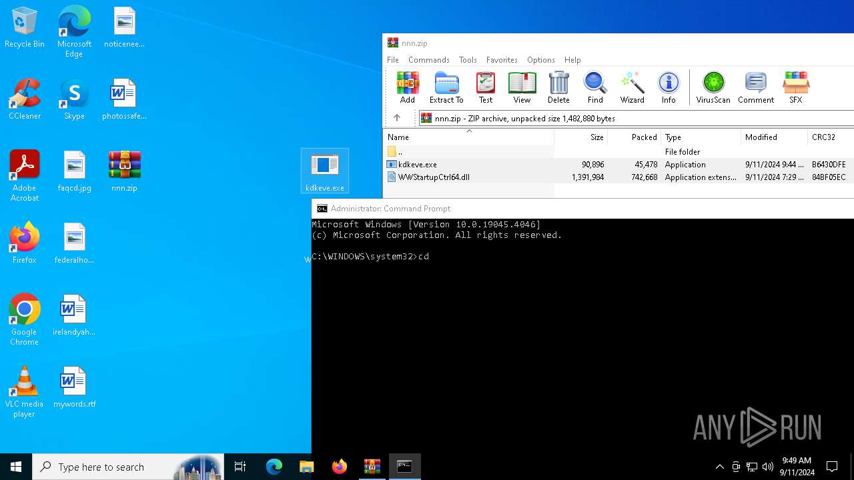Viewport: 854px width, 480px height.
Task: Select the kdkeve.exe desktop icon
Action: (325, 171)
